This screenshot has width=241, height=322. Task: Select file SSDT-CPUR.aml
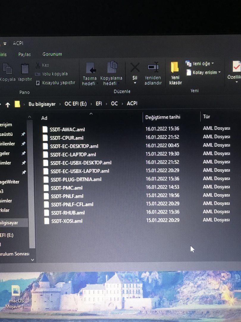[67, 138]
